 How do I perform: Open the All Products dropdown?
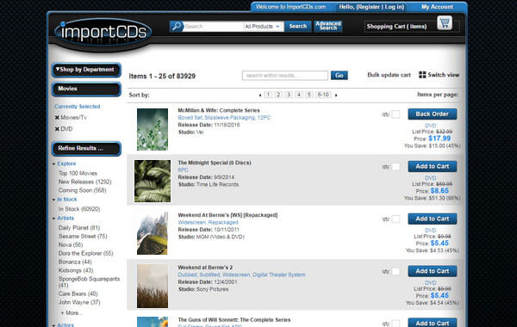tap(263, 27)
